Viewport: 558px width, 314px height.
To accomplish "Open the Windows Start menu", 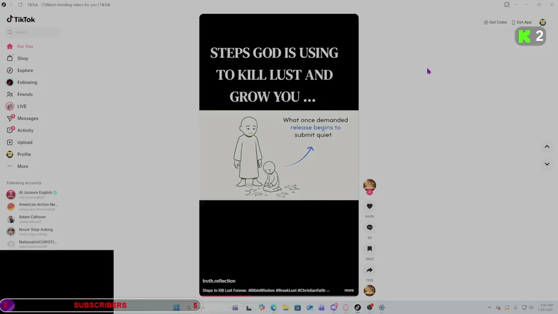I will pos(177,308).
